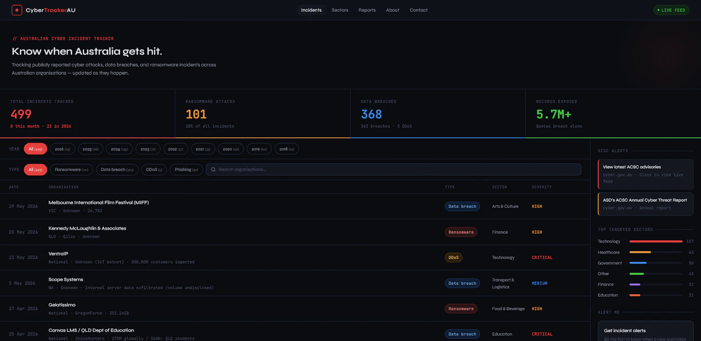The width and height of the screenshot is (701, 341).
Task: Open the Get incident alerts card
Action: [x=645, y=331]
